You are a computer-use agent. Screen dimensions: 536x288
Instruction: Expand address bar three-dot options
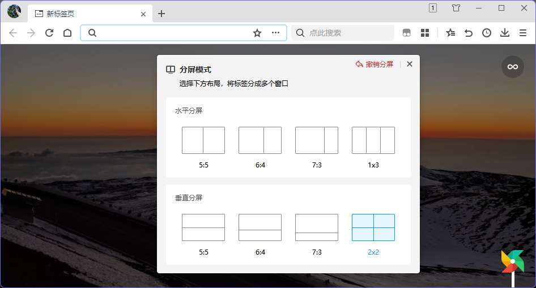tap(276, 33)
